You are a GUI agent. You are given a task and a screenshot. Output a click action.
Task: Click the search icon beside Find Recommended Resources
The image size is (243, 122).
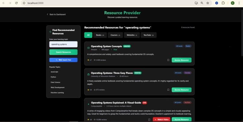(x=50, y=32)
